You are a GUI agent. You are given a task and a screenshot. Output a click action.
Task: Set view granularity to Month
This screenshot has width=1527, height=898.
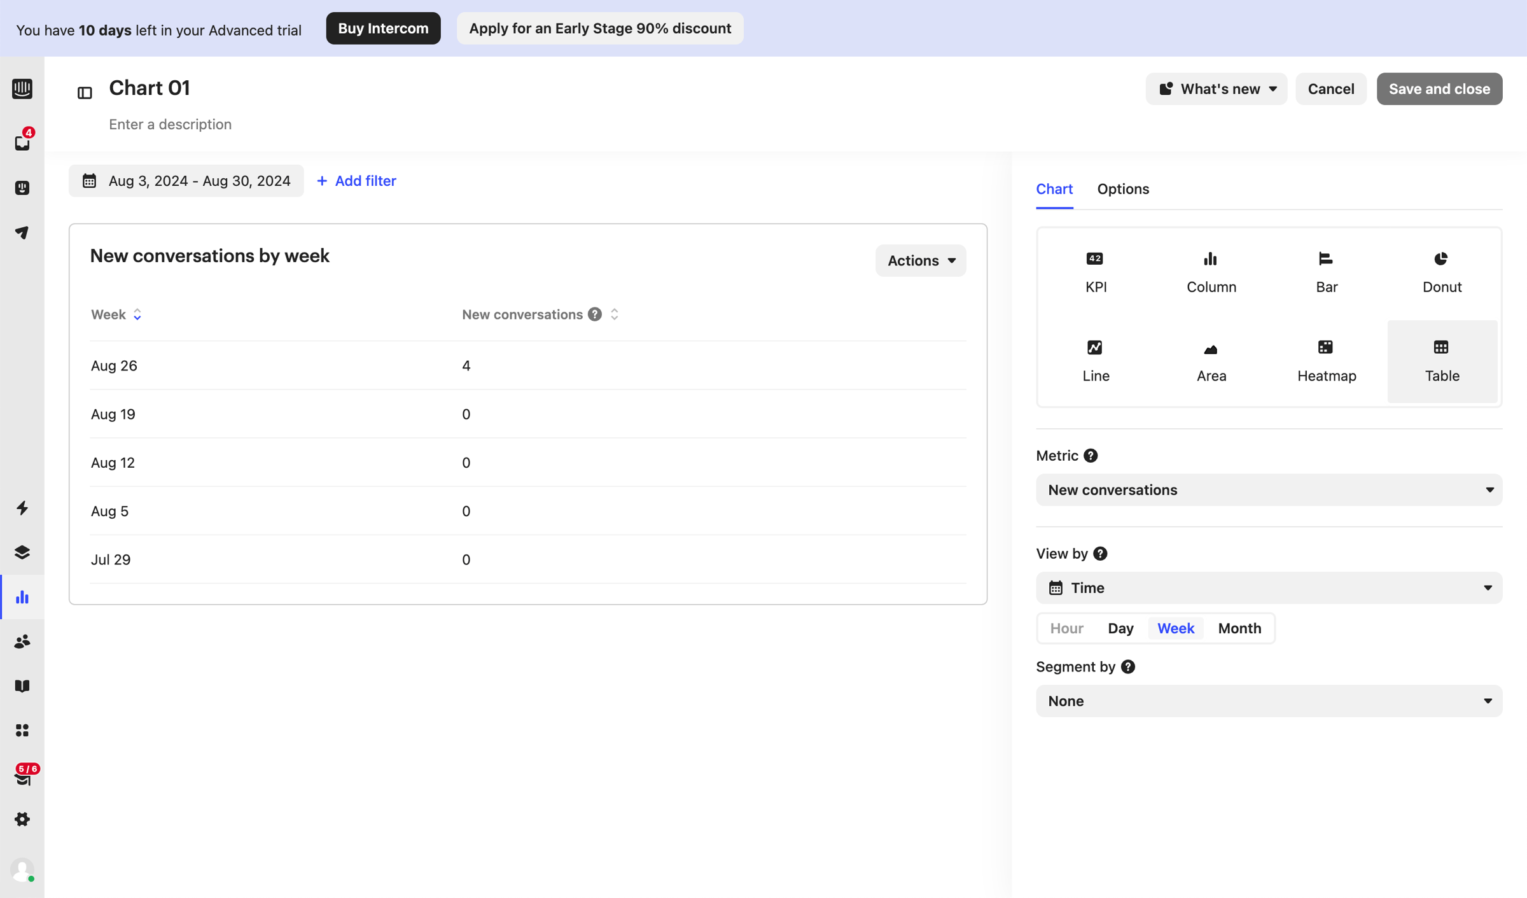pyautogui.click(x=1239, y=628)
